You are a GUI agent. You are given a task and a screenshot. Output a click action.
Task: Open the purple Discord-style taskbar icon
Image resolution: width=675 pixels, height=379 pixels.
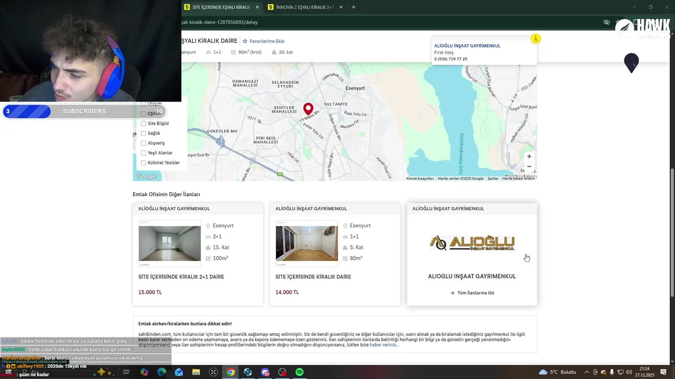coord(265,372)
